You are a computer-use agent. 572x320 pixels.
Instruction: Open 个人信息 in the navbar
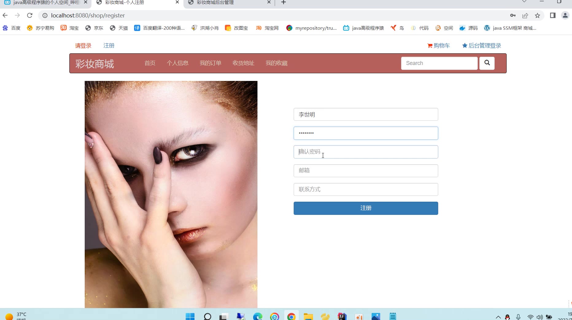pyautogui.click(x=178, y=63)
